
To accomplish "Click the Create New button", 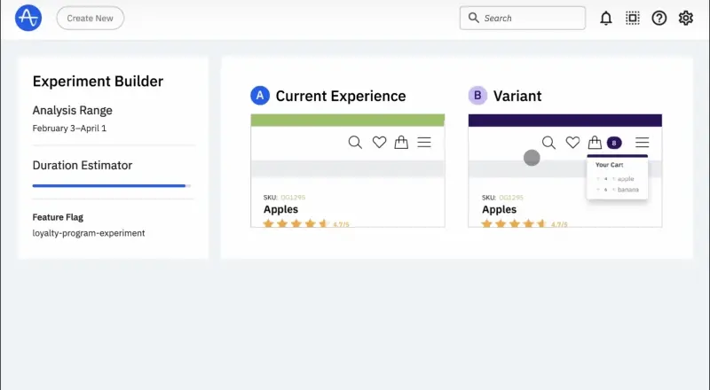I will tap(91, 18).
